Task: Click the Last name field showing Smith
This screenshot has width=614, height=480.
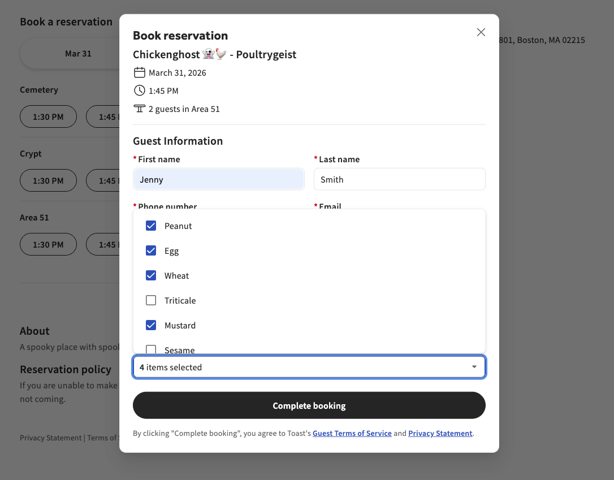Action: coord(400,179)
